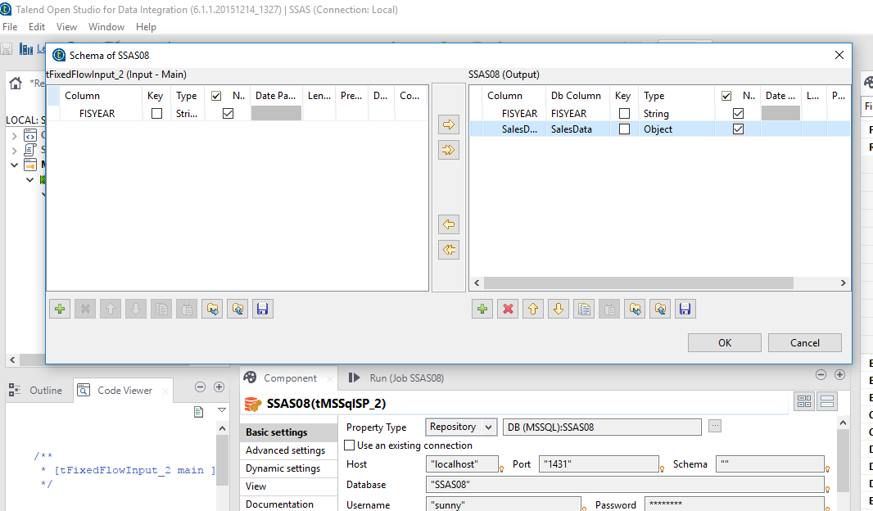The width and height of the screenshot is (873, 511).
Task: Click the Host field containing localhost
Action: (462, 464)
